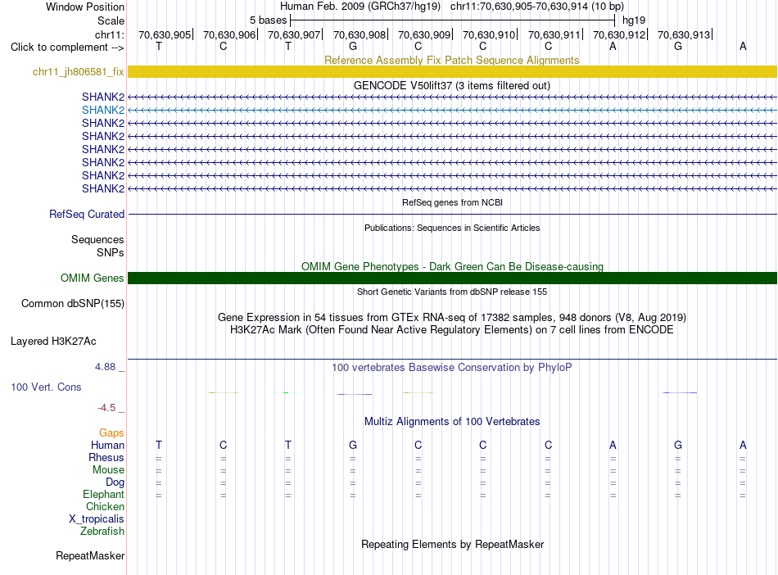Click the 'X_tropicalis' alignment row label

pyautogui.click(x=97, y=519)
